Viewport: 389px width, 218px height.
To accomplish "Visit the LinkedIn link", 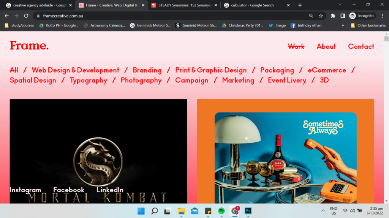I will 110,190.
